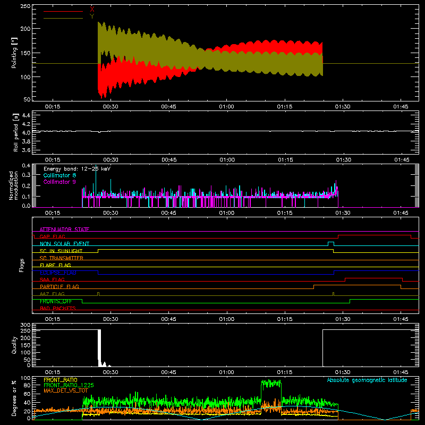Screen dimensions: 425x425
Task: Click the ATTENUATOR_STATE flag label
Action: tap(64, 229)
